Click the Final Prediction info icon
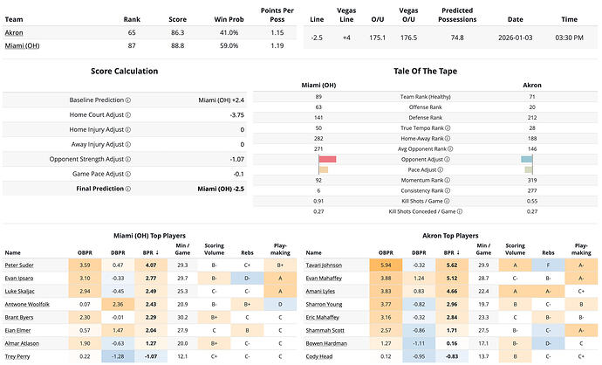602x365 pixels. tap(127, 189)
